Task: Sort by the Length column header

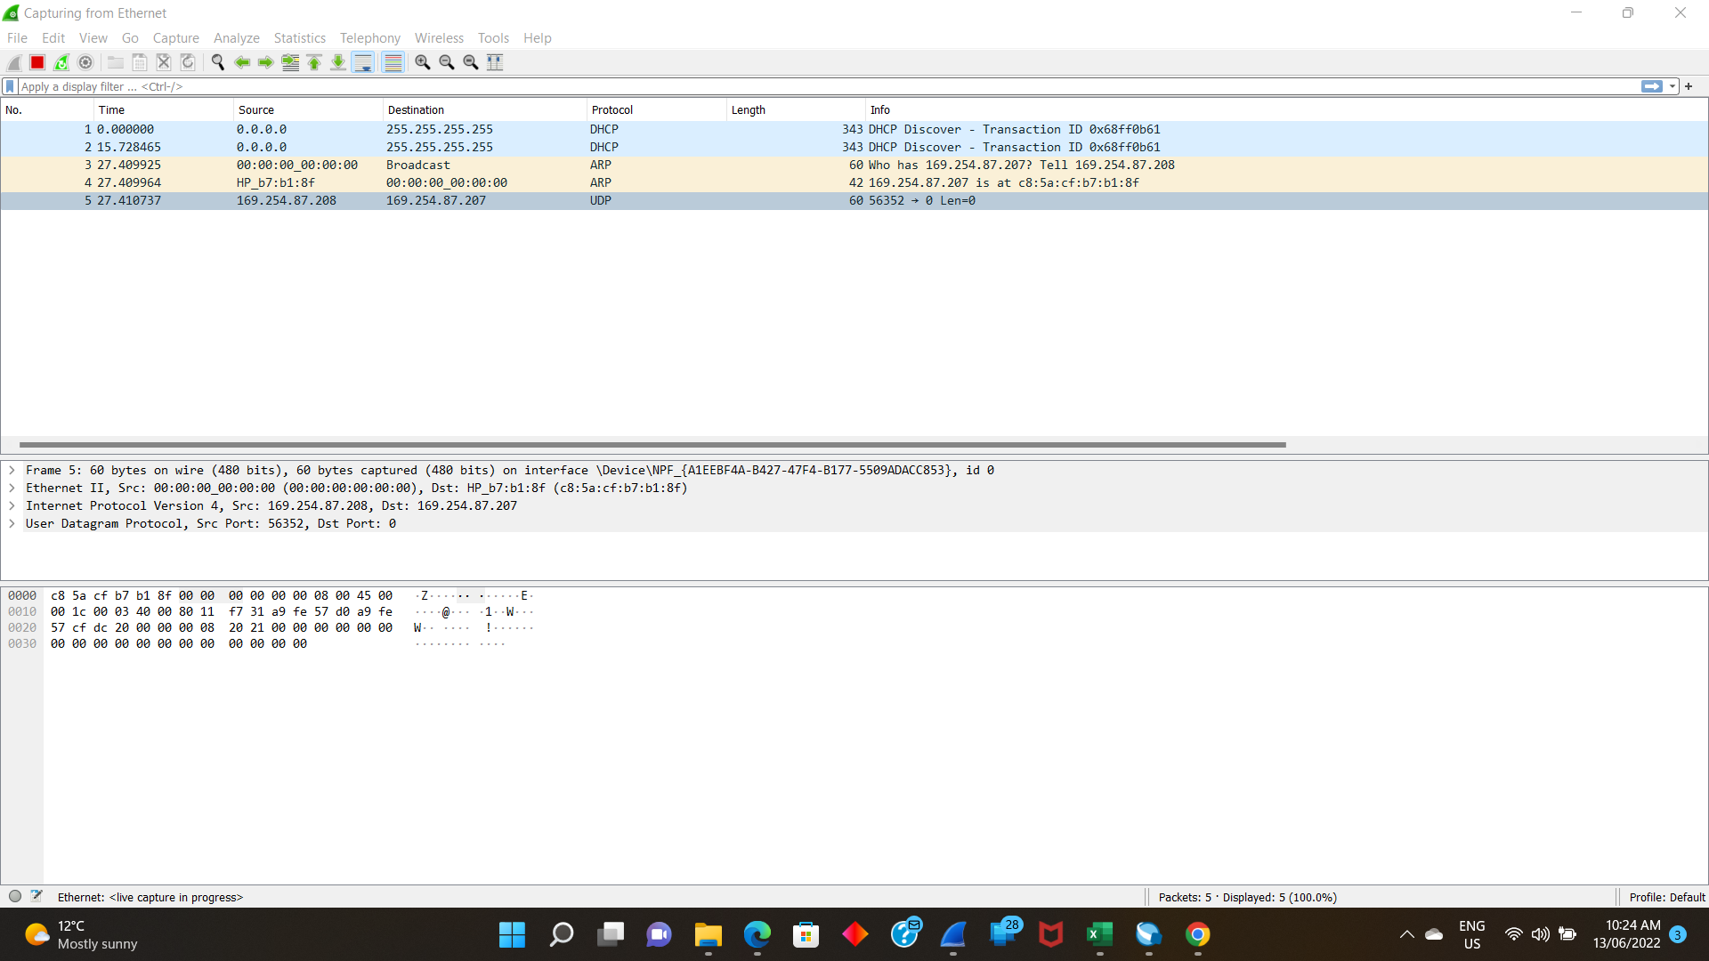Action: point(797,109)
